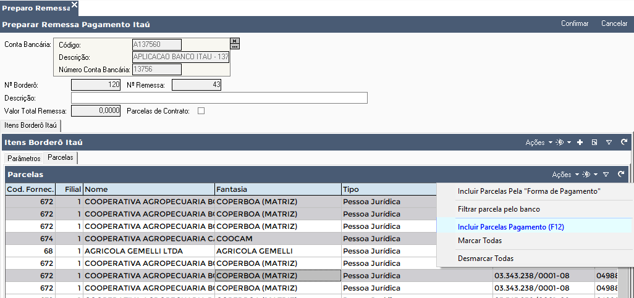Screen dimensions: 634x298
Task: Refresh the Itens Borderô Itaú panel
Action: [x=624, y=142]
